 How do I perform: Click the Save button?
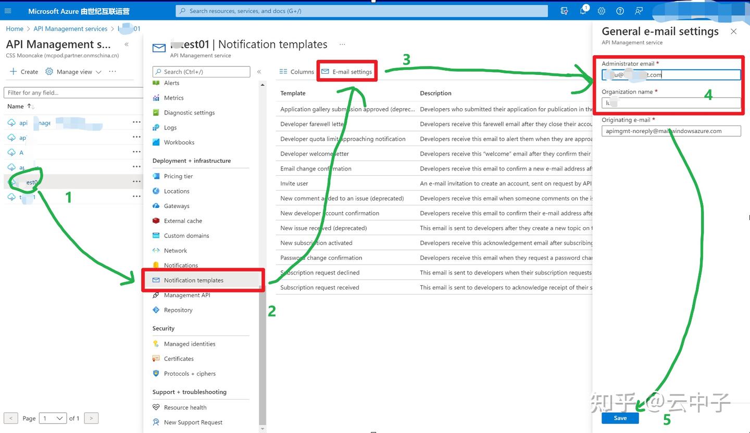pos(620,417)
